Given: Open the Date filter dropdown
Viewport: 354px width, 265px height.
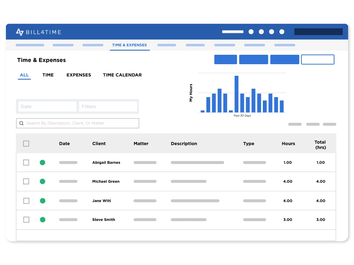Looking at the screenshot, I should [47, 107].
